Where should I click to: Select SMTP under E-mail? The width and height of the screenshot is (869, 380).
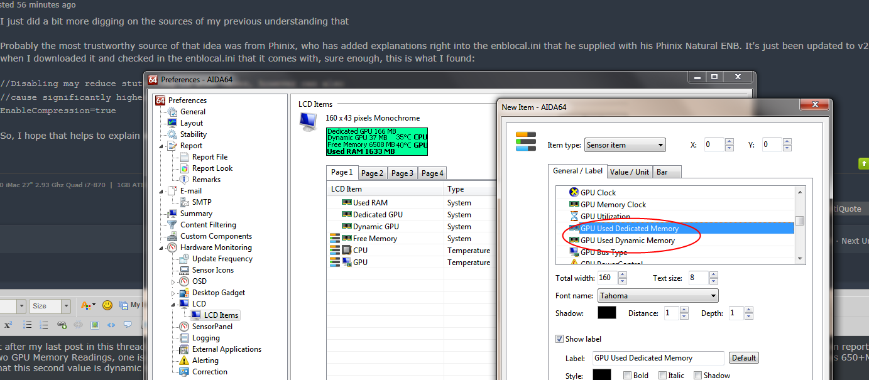[202, 202]
